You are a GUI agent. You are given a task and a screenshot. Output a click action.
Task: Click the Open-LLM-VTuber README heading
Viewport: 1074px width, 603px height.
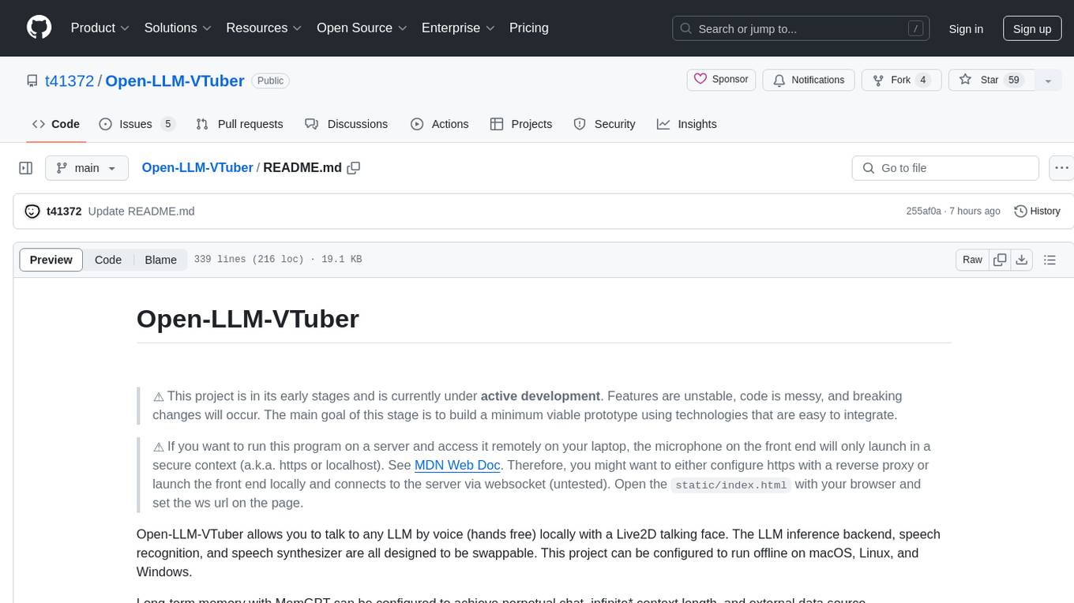[248, 318]
